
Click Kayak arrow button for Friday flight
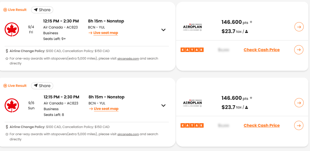click(299, 50)
